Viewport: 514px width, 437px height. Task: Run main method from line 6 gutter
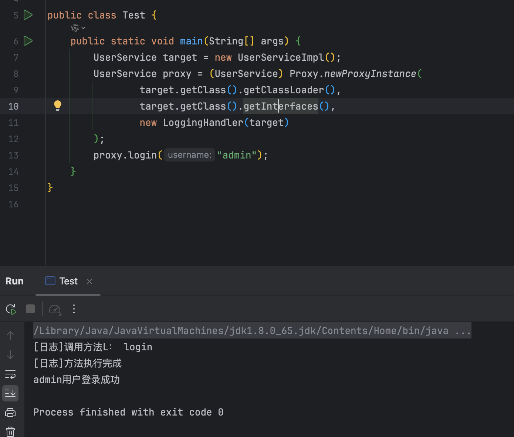[28, 41]
